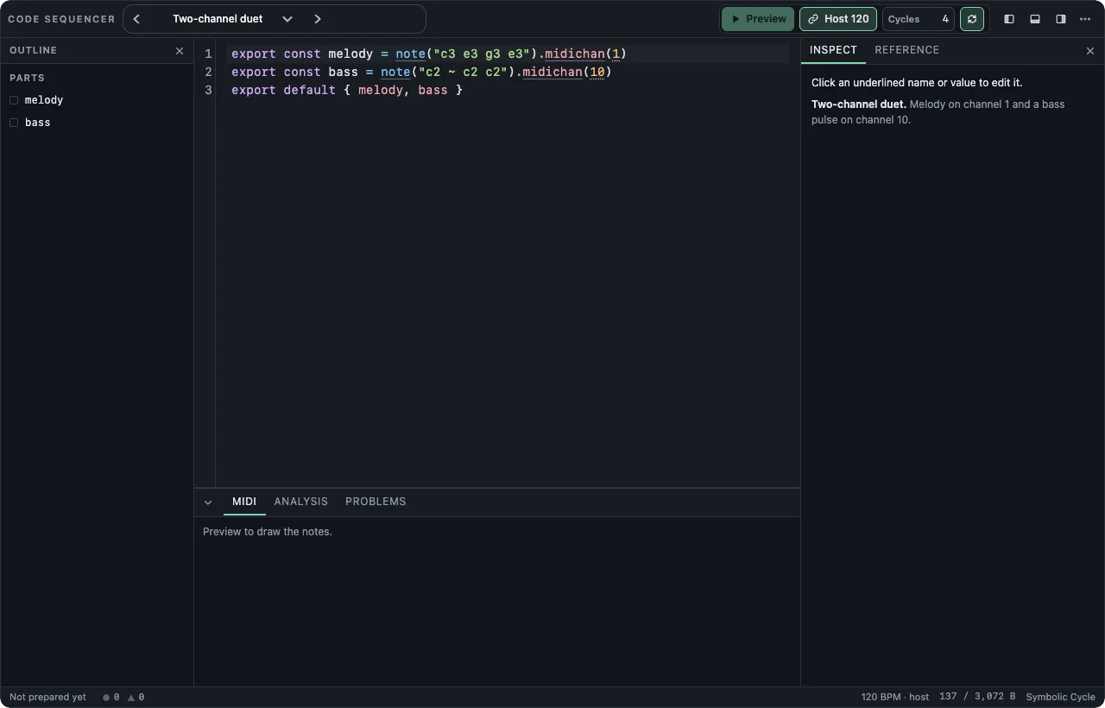
Task: Toggle the left sidebar panel icon
Action: (1009, 19)
